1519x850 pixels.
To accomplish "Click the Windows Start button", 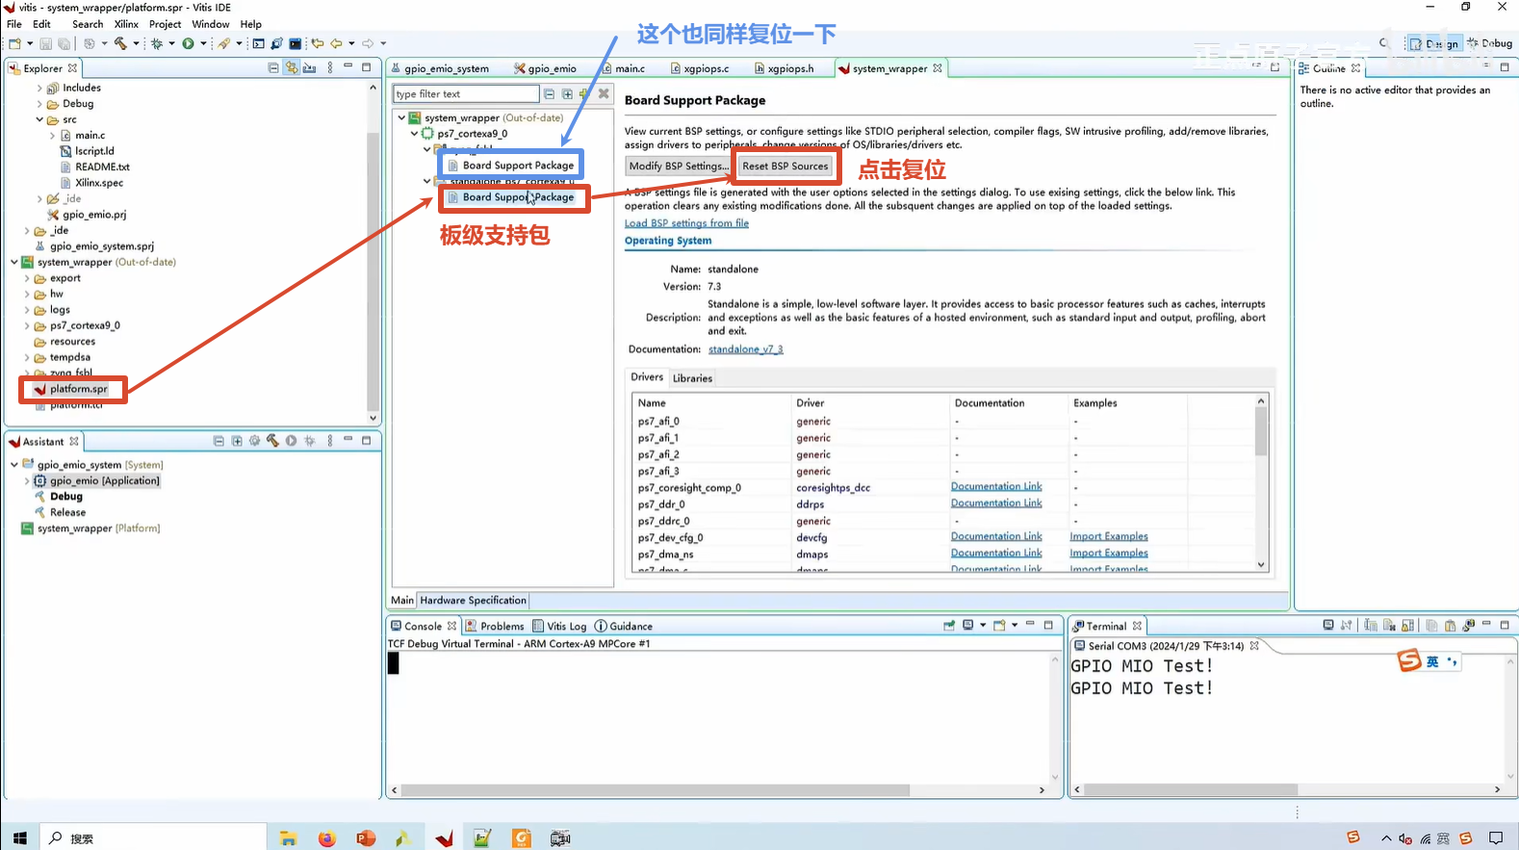I will tap(20, 838).
